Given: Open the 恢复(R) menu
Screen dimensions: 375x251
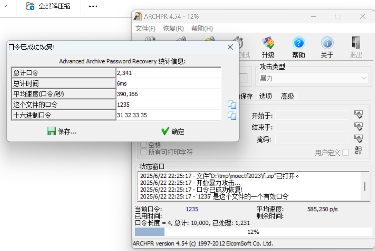Looking at the screenshot, I should [173, 28].
